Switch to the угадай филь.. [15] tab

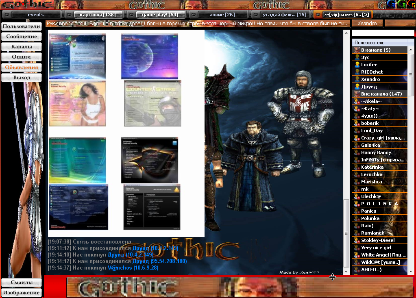(285, 15)
